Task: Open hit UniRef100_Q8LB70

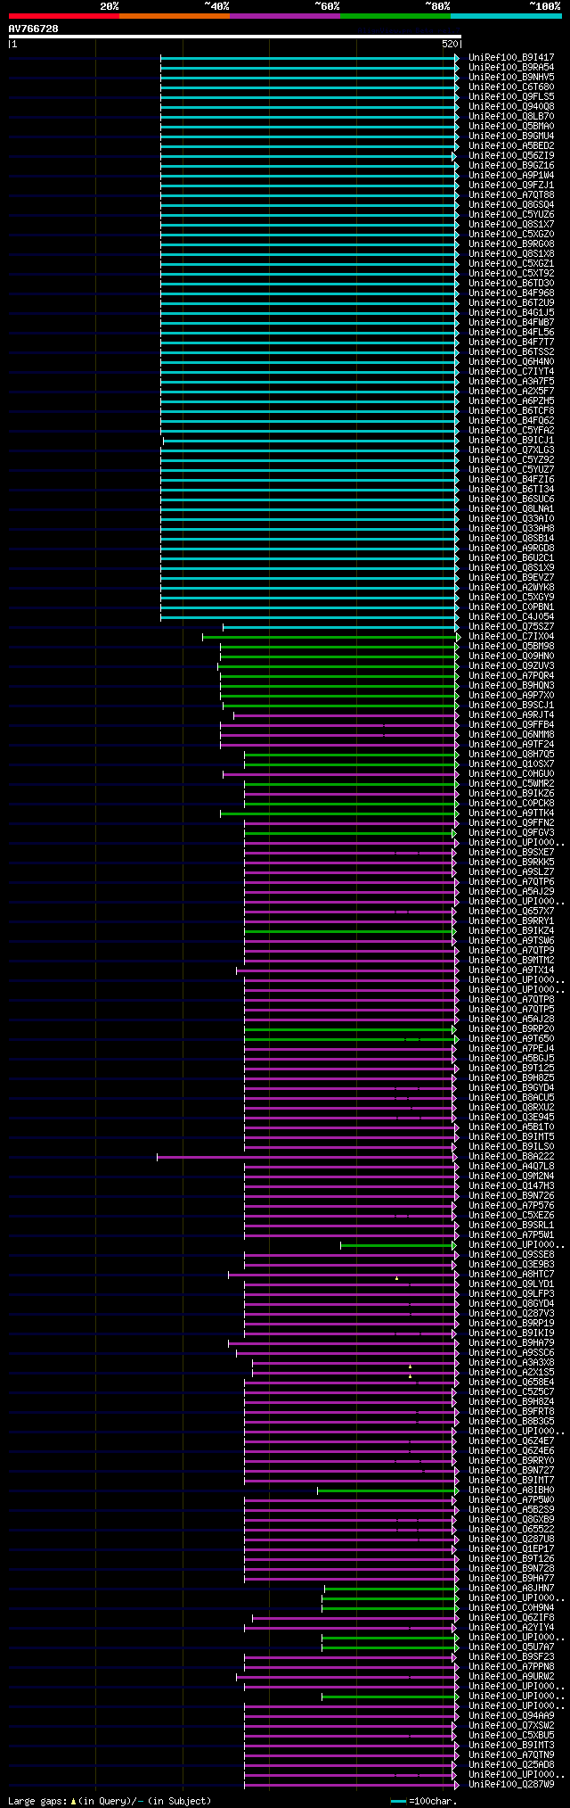Action: [511, 116]
